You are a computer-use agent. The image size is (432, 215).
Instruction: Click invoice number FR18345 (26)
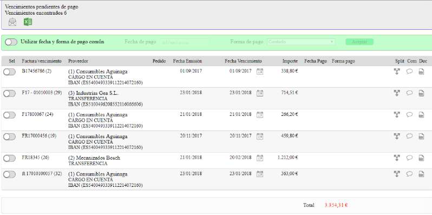pyautogui.click(x=36, y=158)
